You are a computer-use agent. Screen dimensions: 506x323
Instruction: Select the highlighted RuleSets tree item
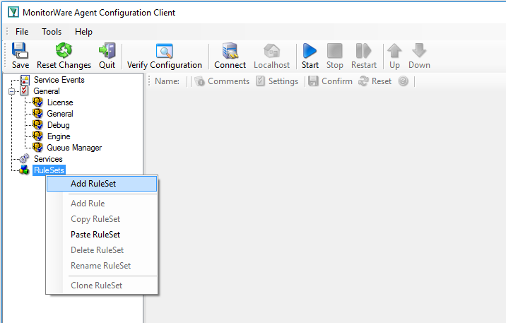tap(49, 170)
